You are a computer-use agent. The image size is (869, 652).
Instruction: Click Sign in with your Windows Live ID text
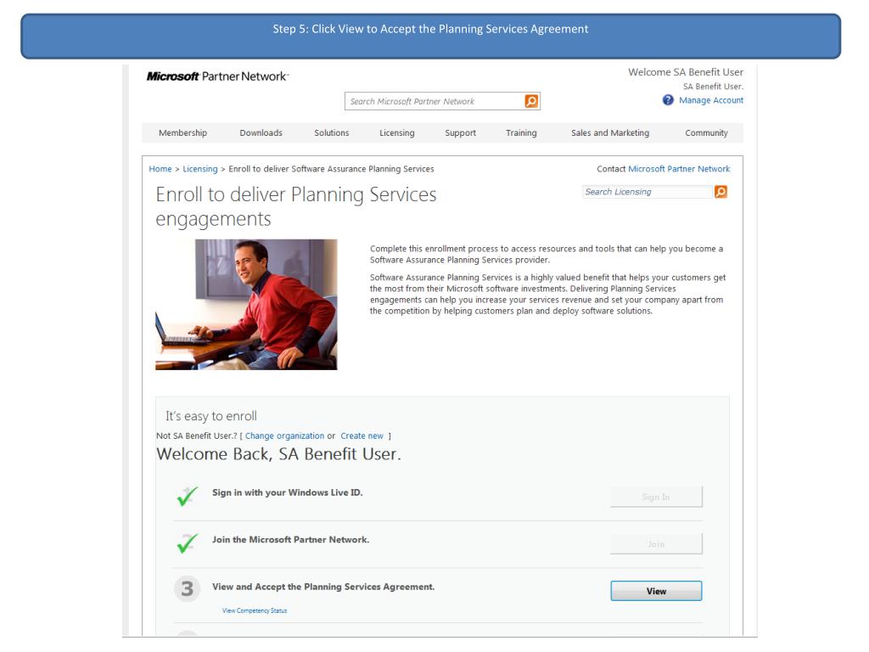288,492
